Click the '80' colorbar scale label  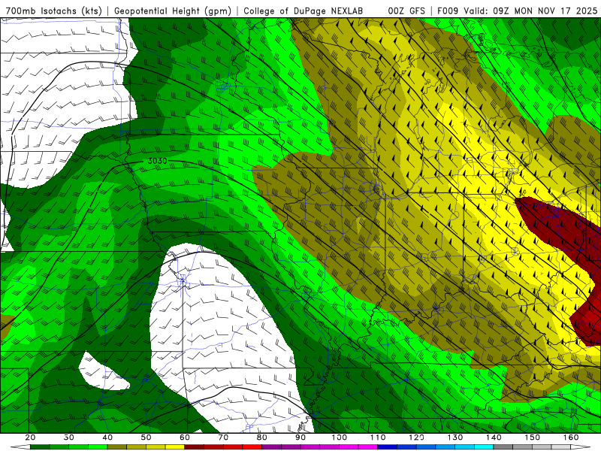(261, 437)
